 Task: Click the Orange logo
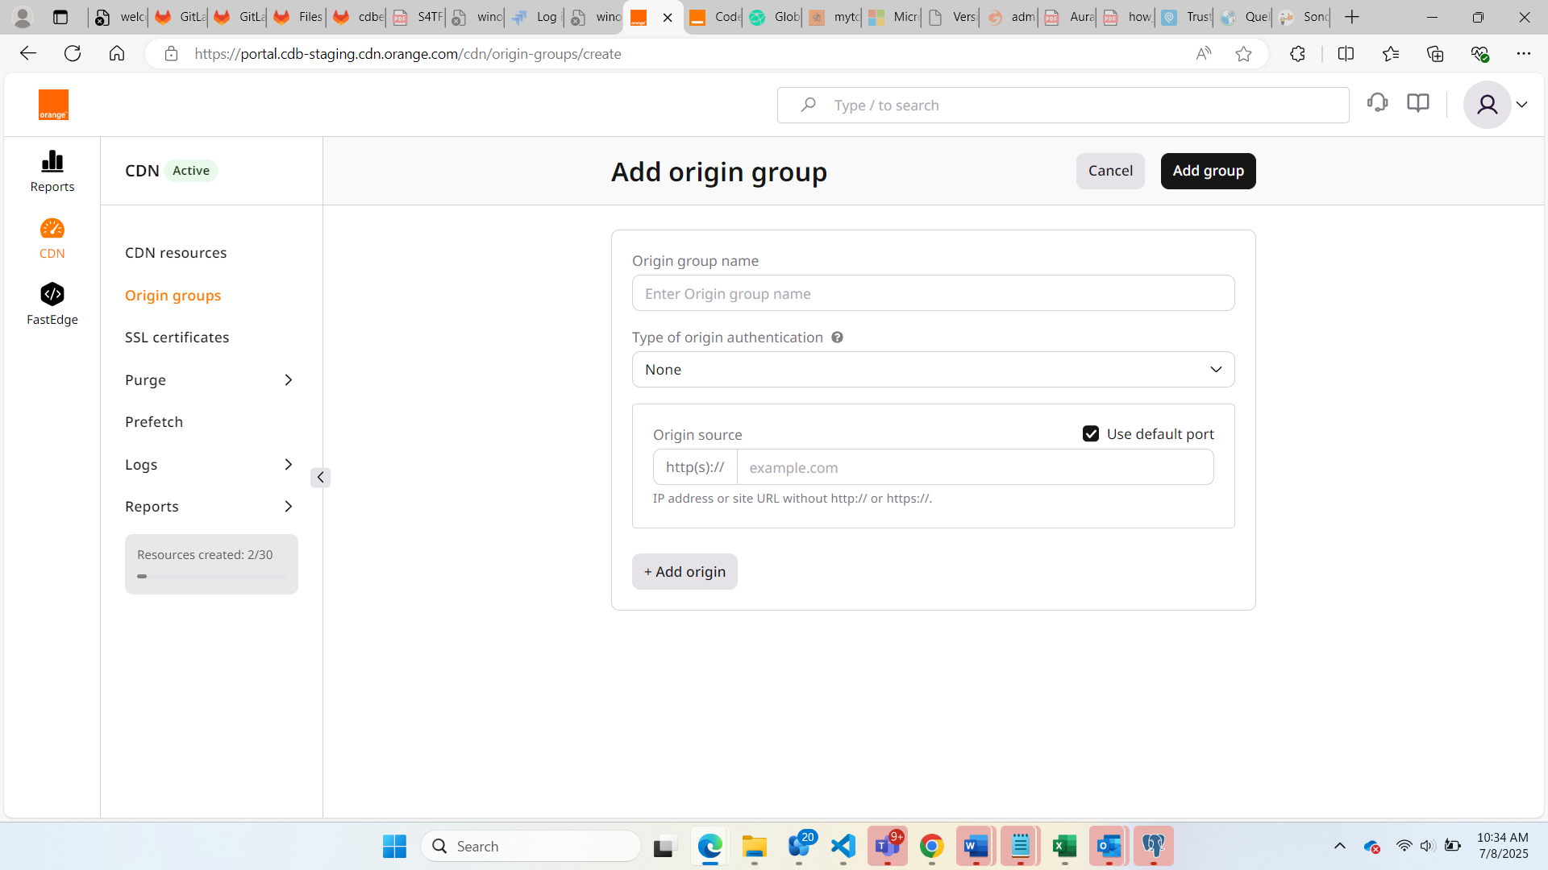53,105
